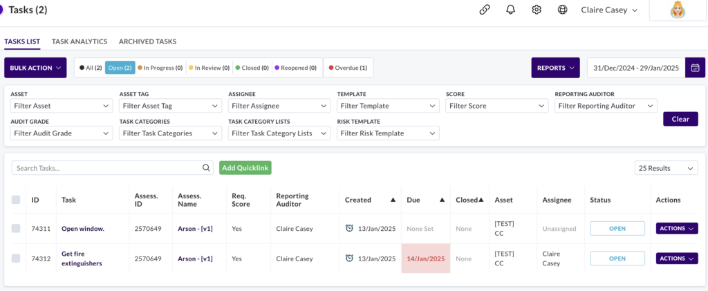Open the 'Get fire extinguishers' task link
708x291 pixels.
(82, 259)
